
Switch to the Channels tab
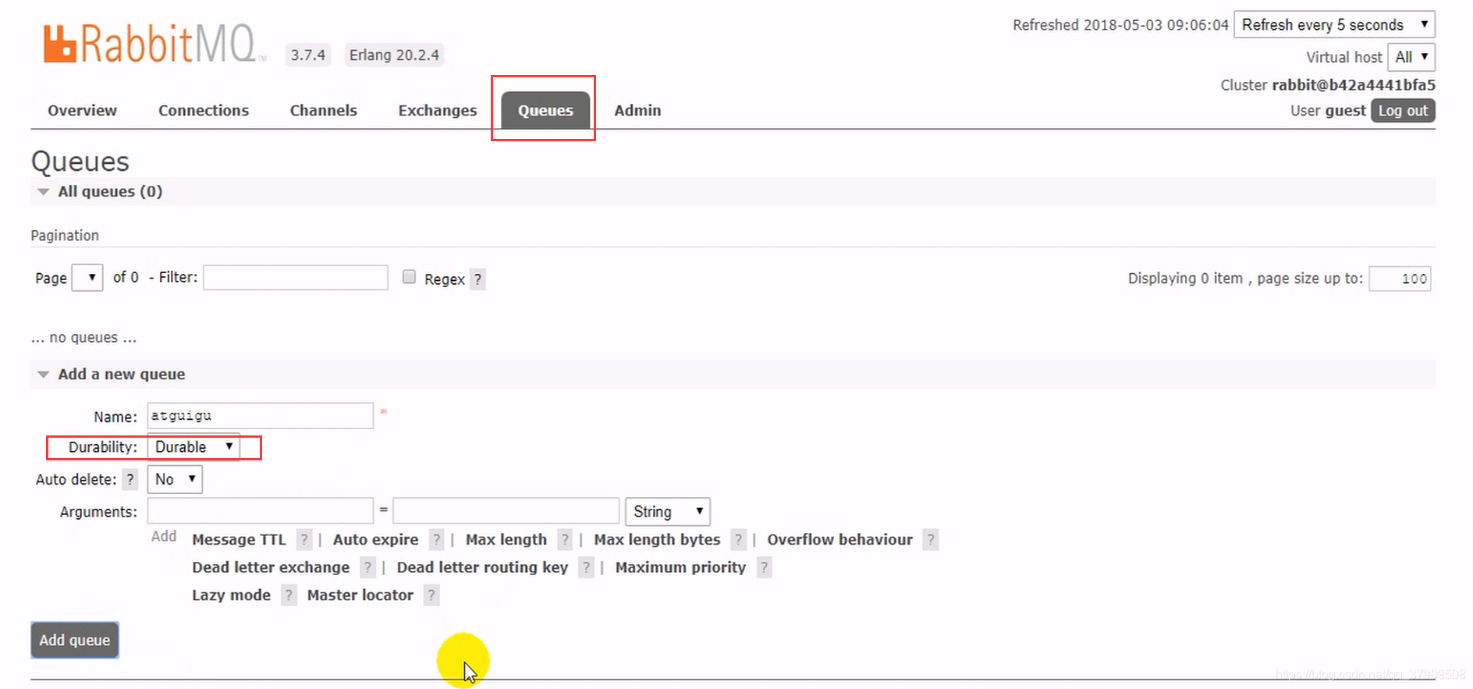[323, 110]
